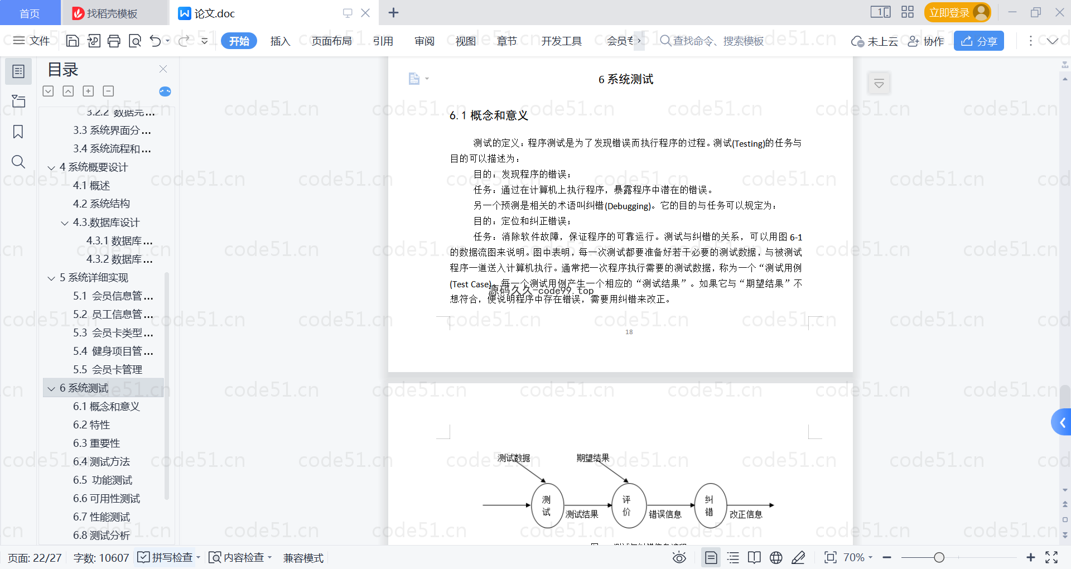Open zoom percentage 70% dropdown
Viewport: 1071px width, 569px height.
click(858, 557)
